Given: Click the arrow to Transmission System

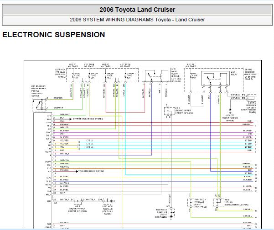Looking at the screenshot, I should click(77, 171).
